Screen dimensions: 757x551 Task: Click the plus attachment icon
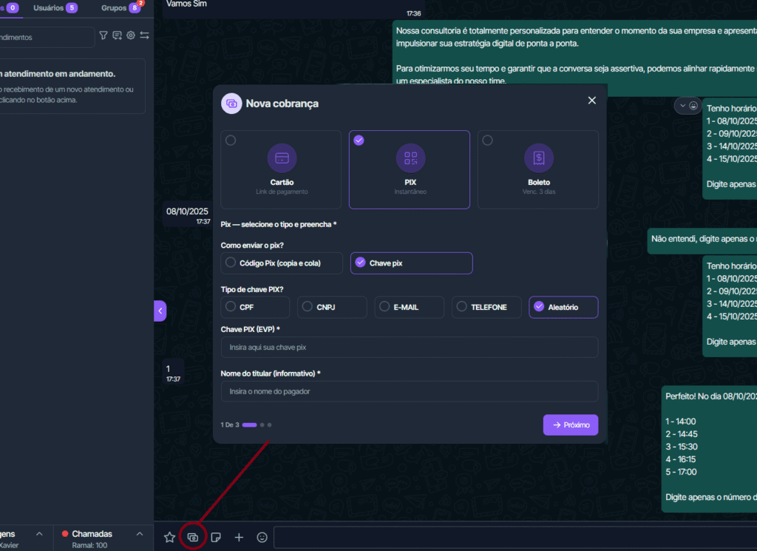tap(239, 538)
